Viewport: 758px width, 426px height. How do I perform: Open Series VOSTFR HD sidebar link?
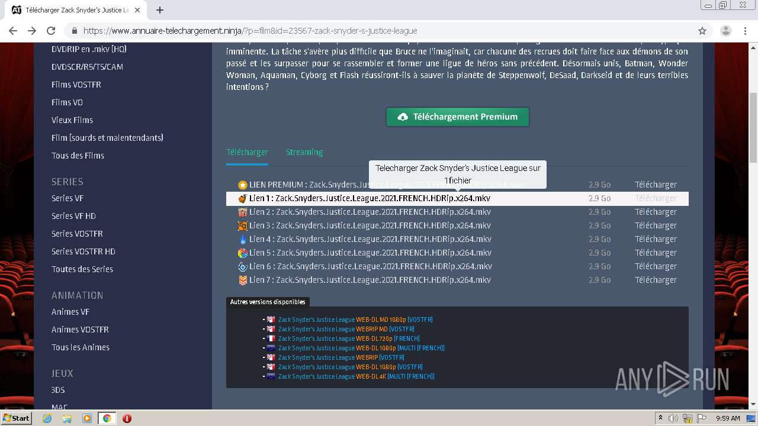pos(83,251)
